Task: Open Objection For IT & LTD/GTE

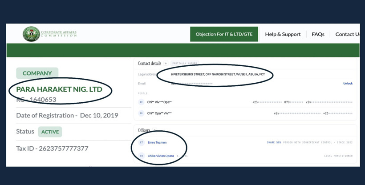Action: pos(224,34)
